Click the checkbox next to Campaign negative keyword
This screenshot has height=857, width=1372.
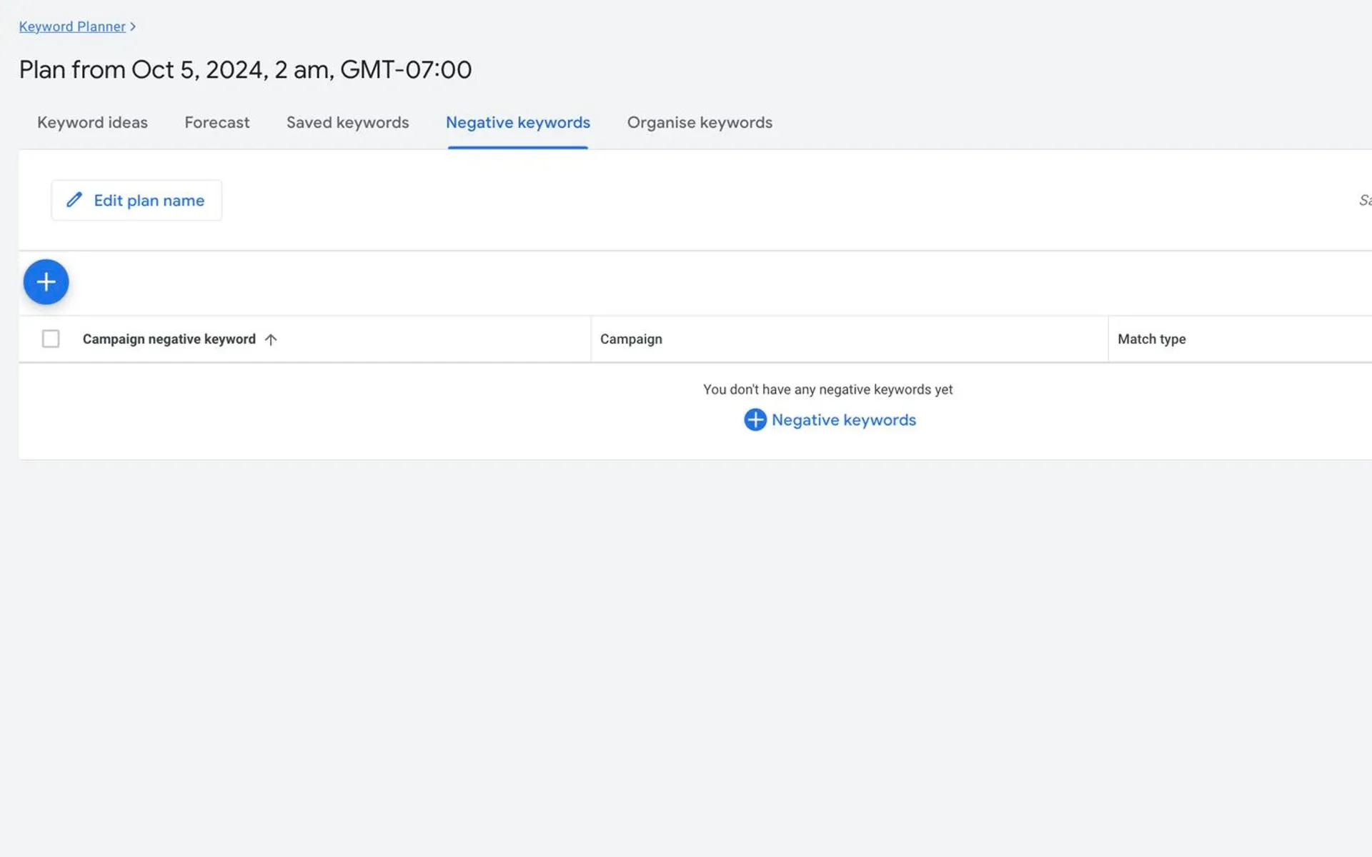pos(50,339)
